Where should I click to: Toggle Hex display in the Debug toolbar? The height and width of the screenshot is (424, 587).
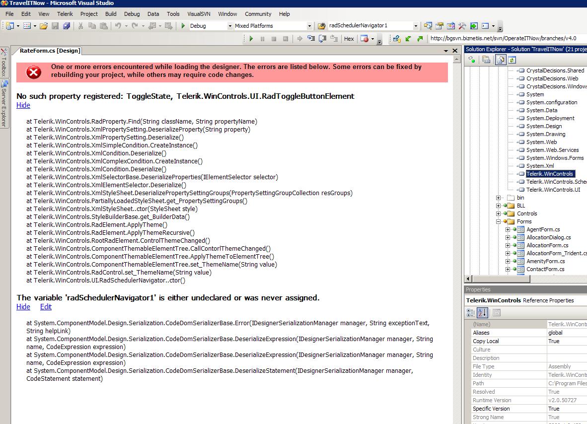click(x=349, y=39)
